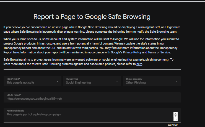Follow the 'here' link about threat policies
This screenshot has height=127, width=205.
tap(139, 64)
